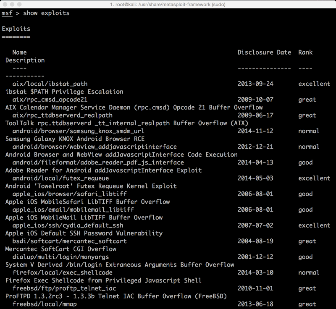
Task: Click the Name column header
Action: tap(19, 52)
